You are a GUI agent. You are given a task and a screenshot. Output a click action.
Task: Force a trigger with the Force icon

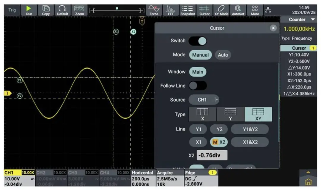pos(154,10)
